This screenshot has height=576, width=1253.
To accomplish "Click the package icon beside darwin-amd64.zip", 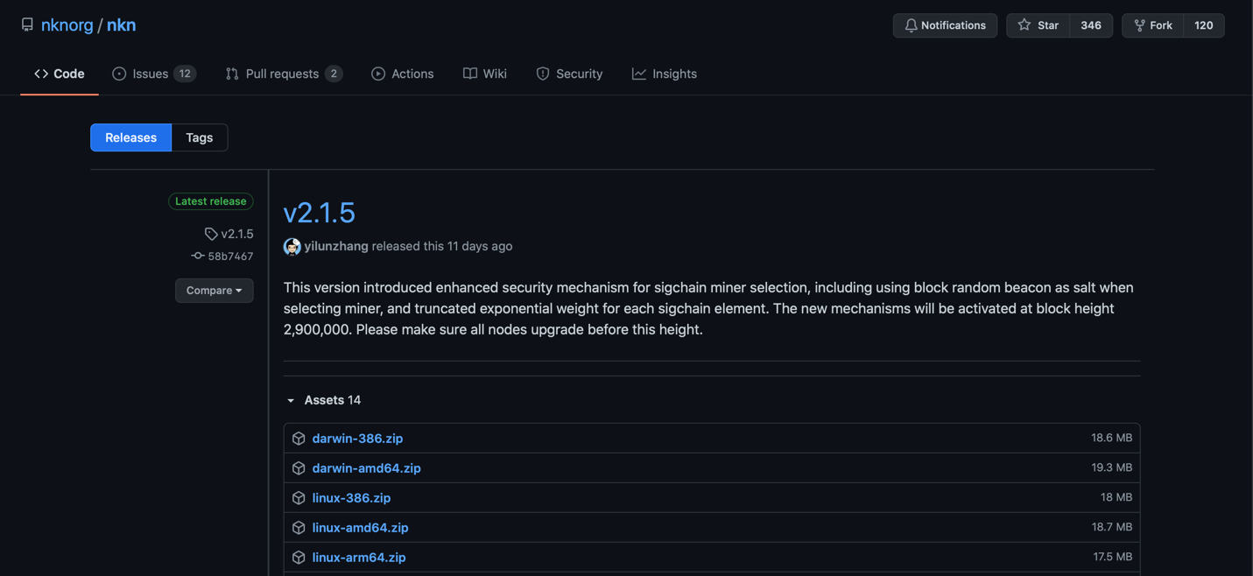I will (299, 468).
